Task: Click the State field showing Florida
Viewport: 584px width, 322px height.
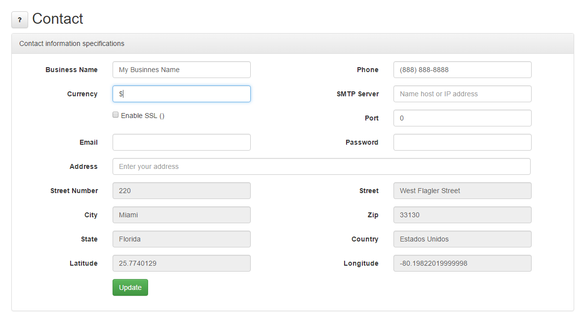Action: [x=181, y=239]
